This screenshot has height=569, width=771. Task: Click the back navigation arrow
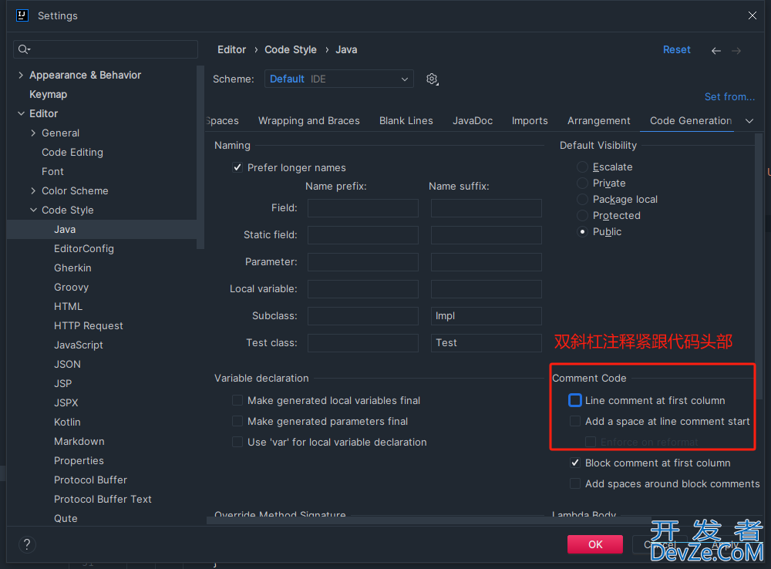(716, 50)
